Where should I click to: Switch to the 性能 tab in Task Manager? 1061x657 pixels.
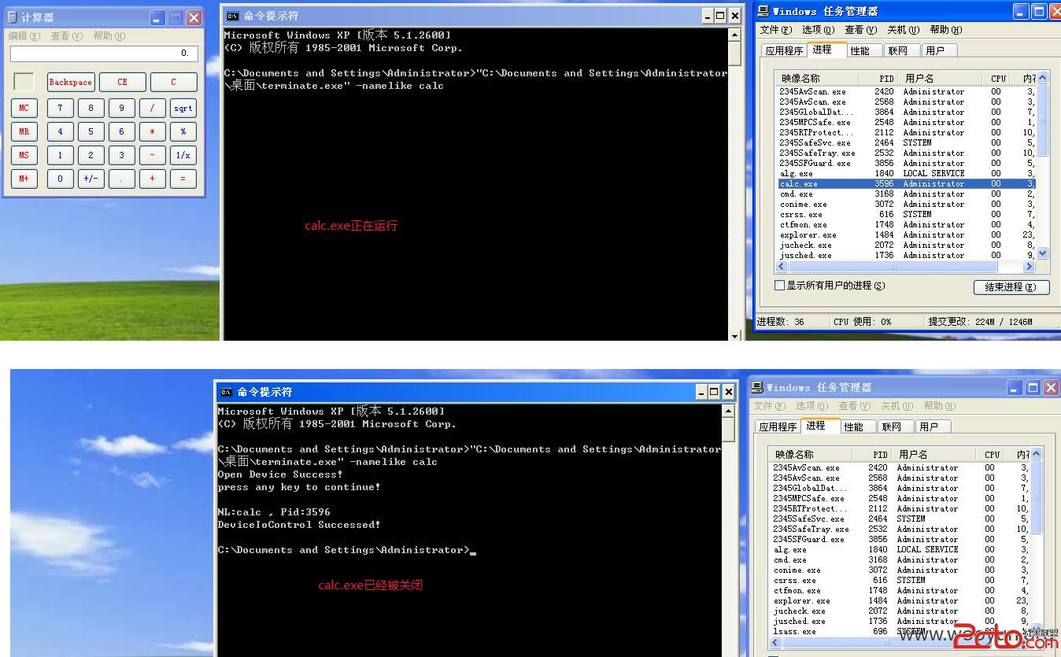click(x=861, y=49)
